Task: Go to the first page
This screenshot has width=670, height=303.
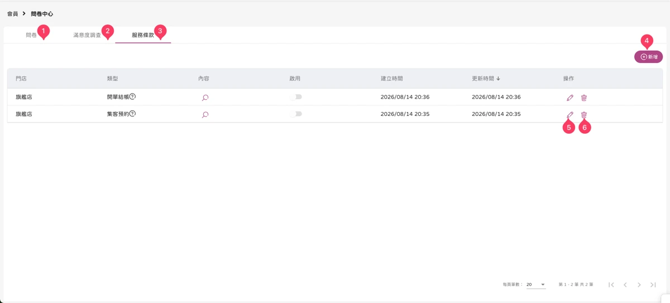Action: (611, 285)
